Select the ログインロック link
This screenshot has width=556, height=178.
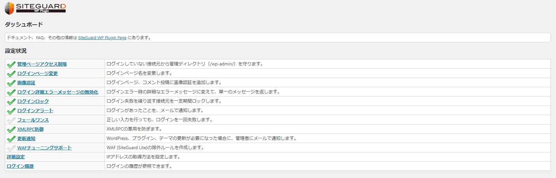[x=33, y=101]
